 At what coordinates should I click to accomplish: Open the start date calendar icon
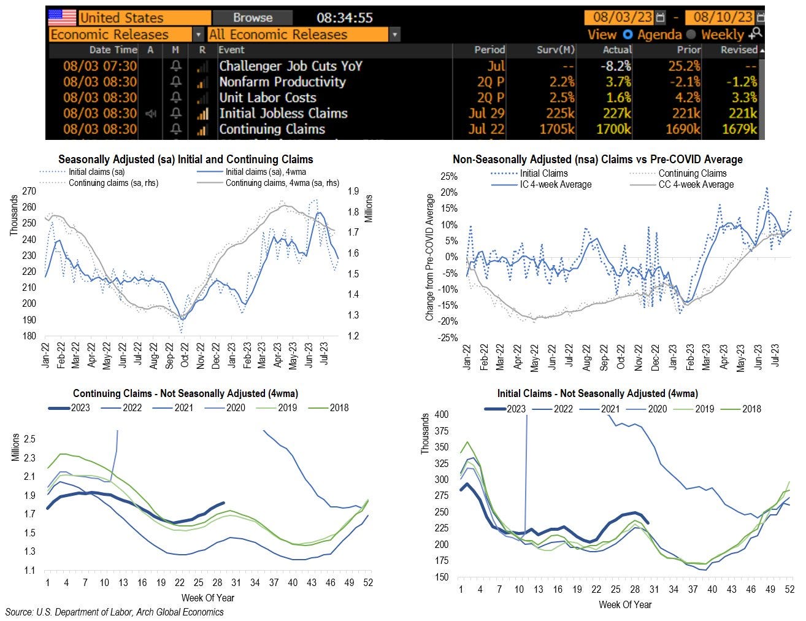[x=660, y=18]
